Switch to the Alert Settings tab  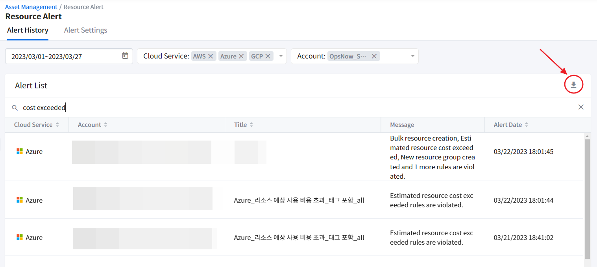[x=85, y=30]
